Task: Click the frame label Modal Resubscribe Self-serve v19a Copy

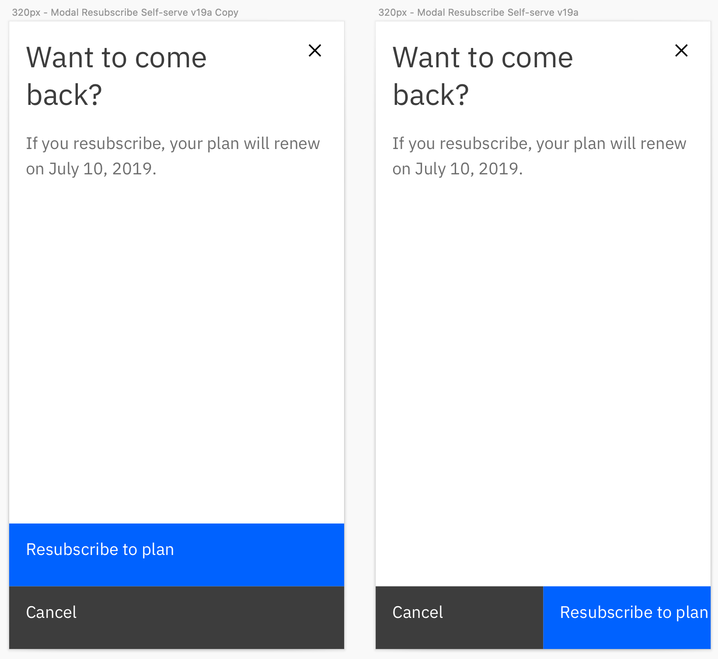Action: tap(125, 12)
